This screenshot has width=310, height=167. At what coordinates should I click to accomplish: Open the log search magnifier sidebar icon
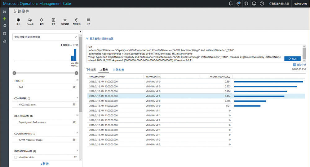point(4,26)
